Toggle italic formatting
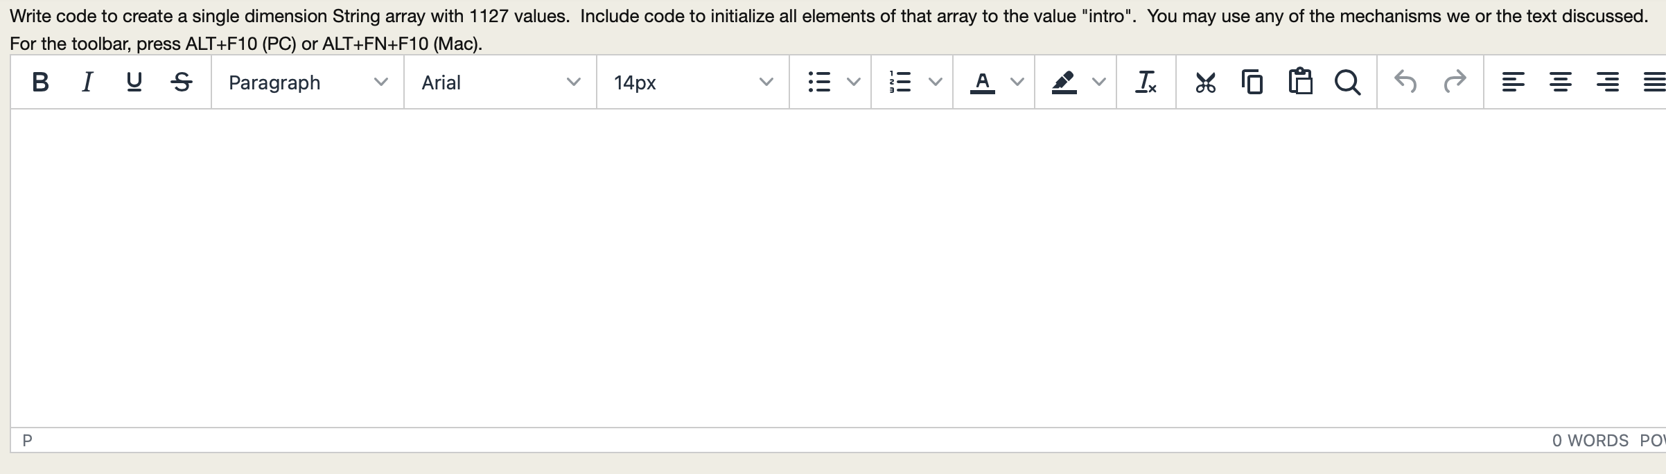 pyautogui.click(x=87, y=82)
